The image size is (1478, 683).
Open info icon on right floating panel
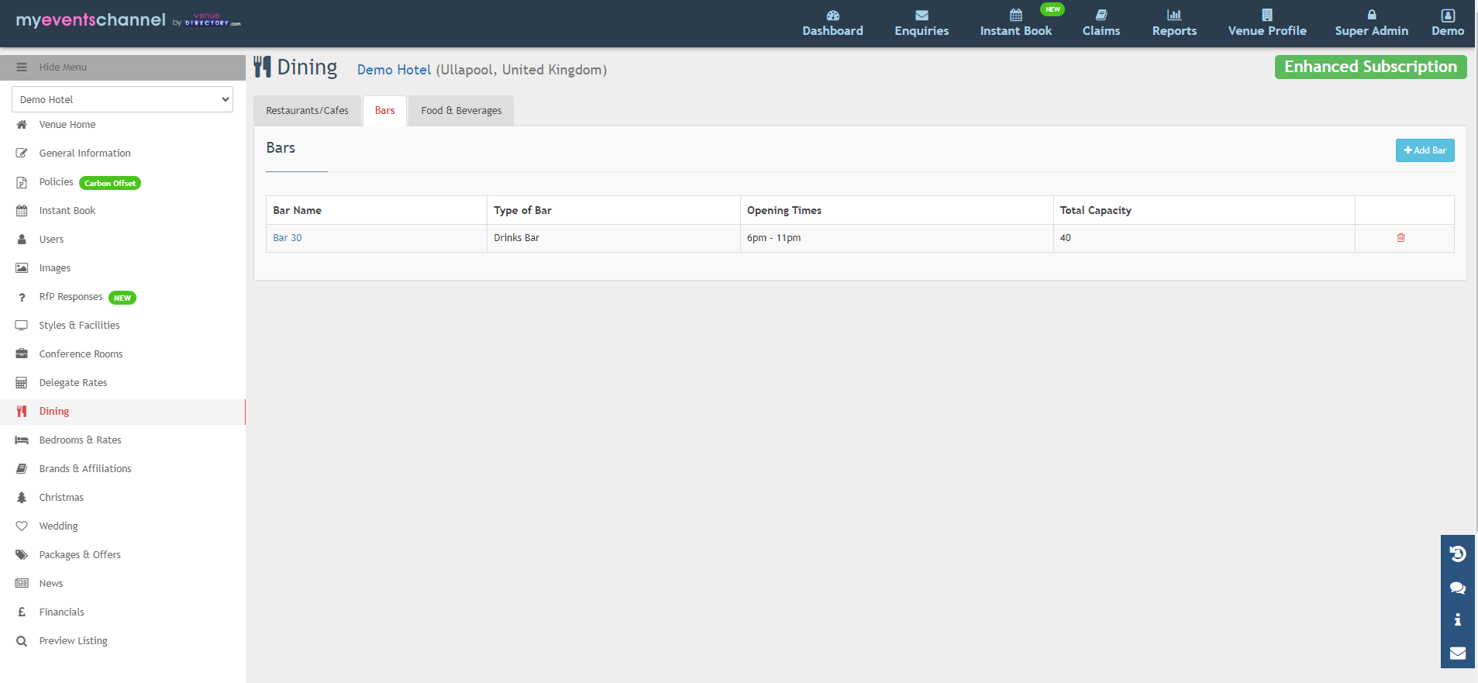[1457, 619]
